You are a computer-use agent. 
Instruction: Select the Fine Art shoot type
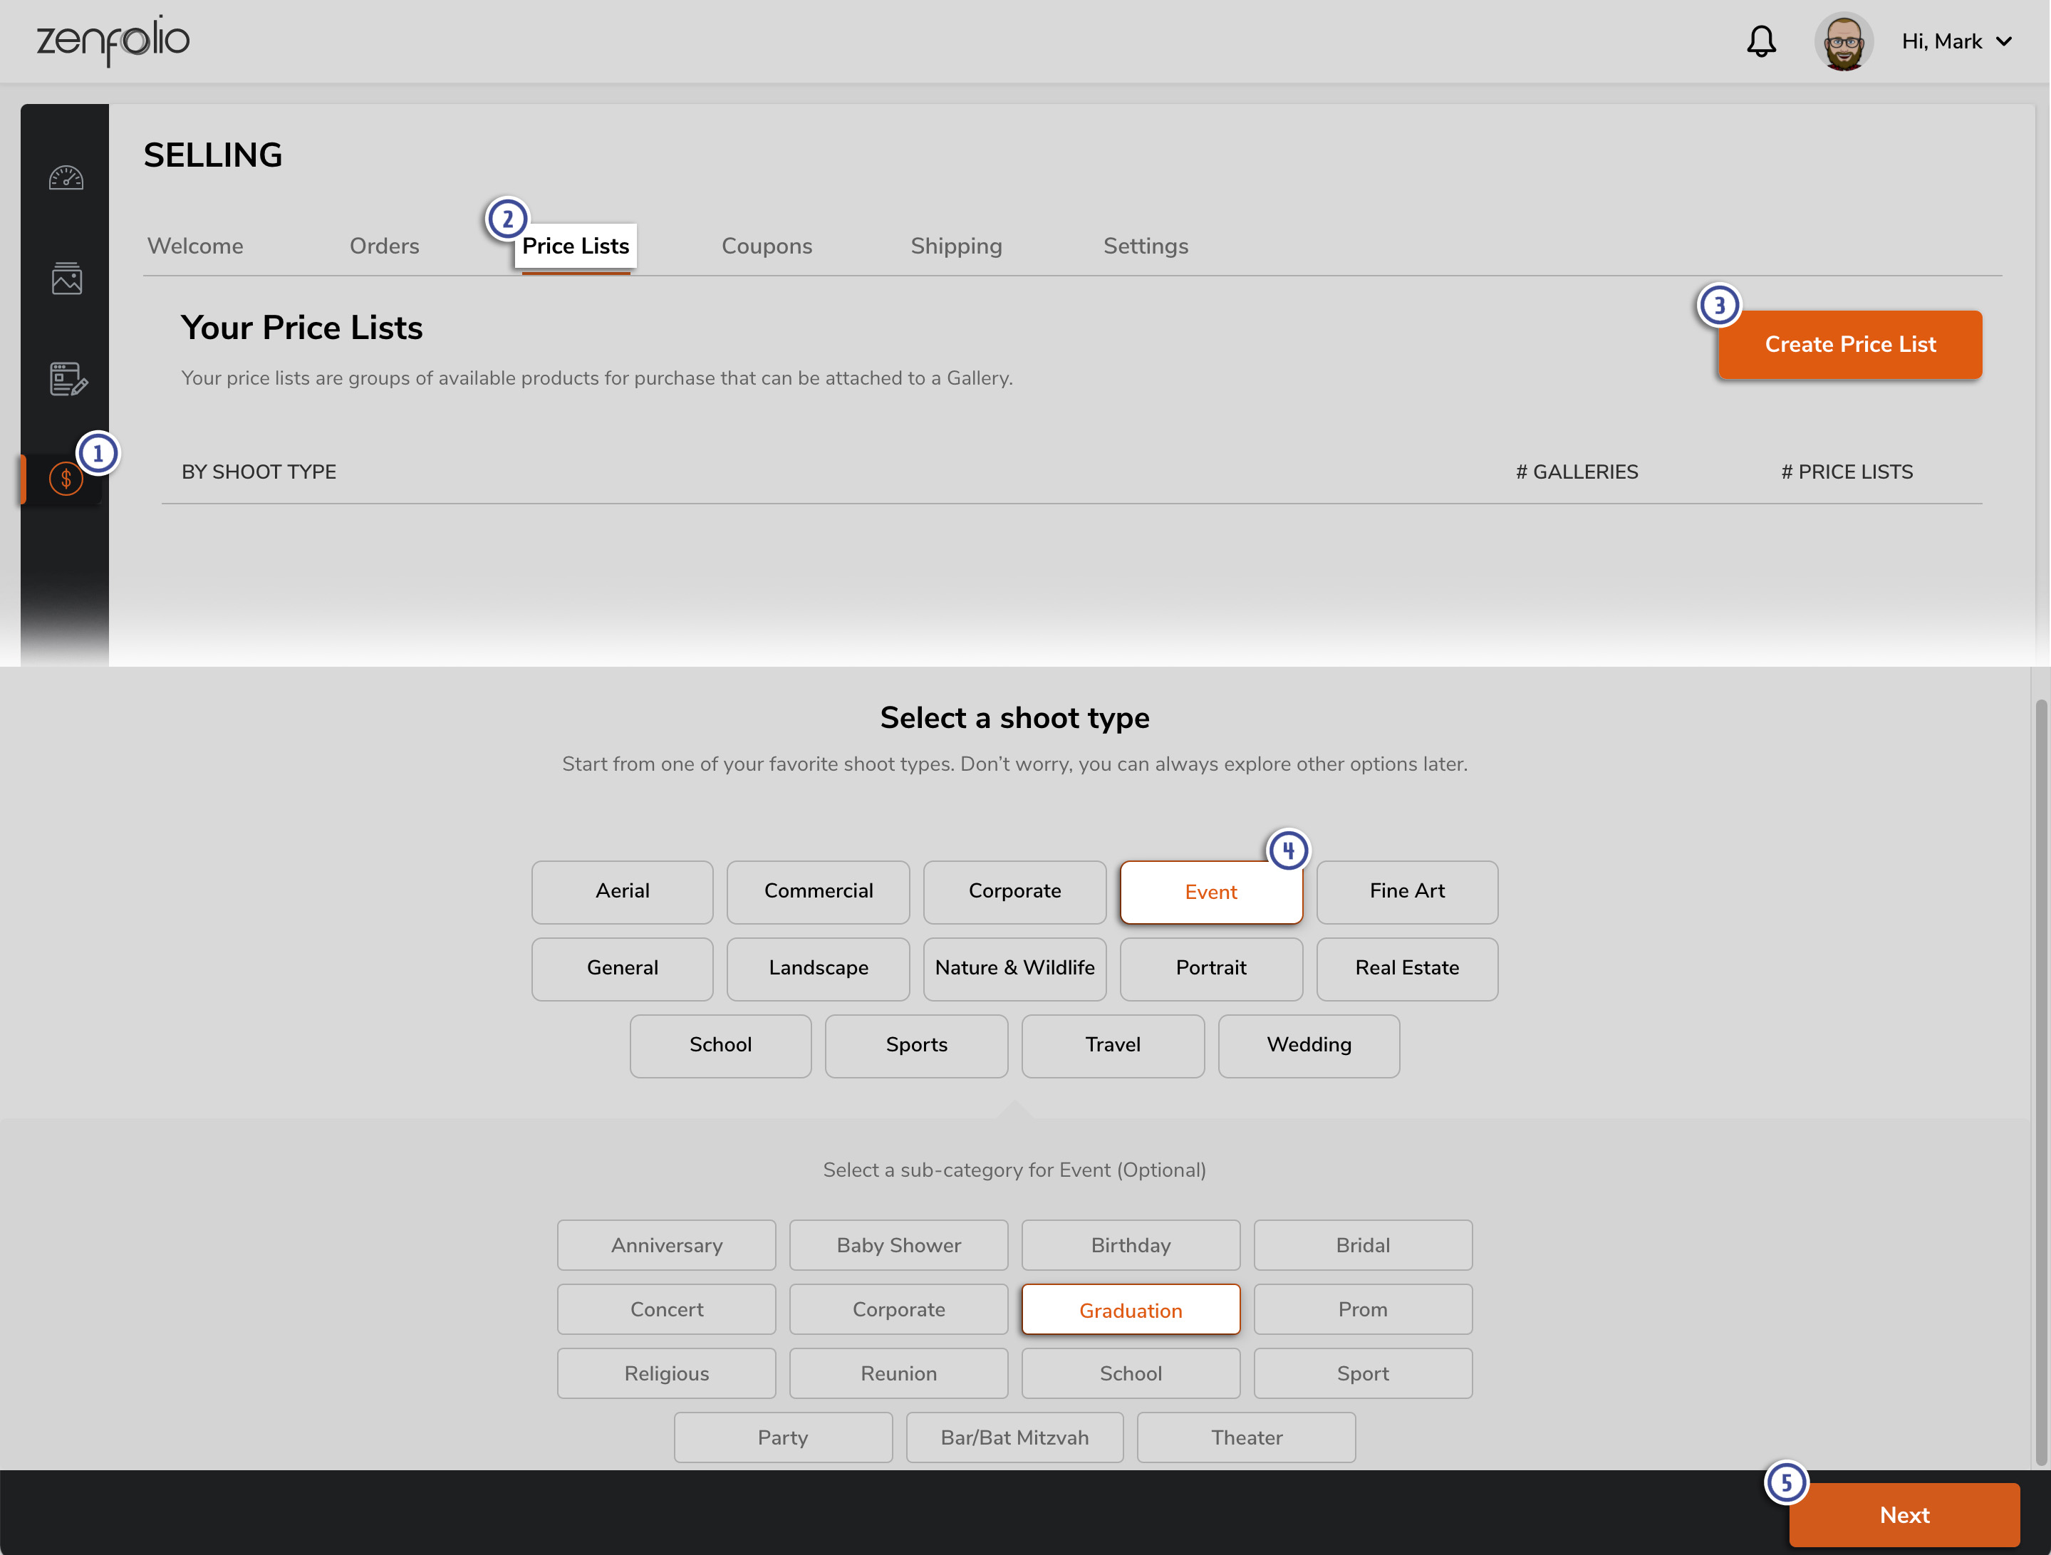[1406, 891]
